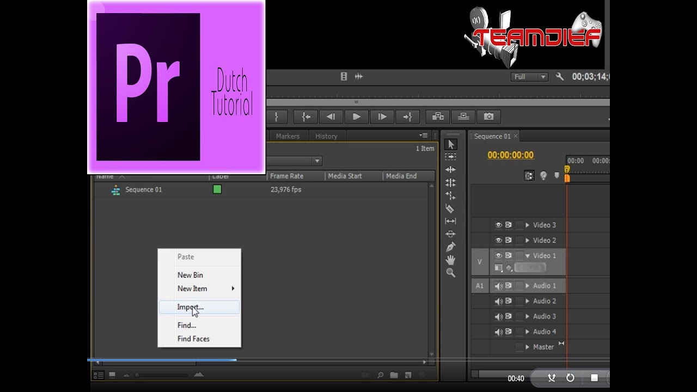Select the Sequence 01 timeline tab
The image size is (697, 392).
(492, 136)
